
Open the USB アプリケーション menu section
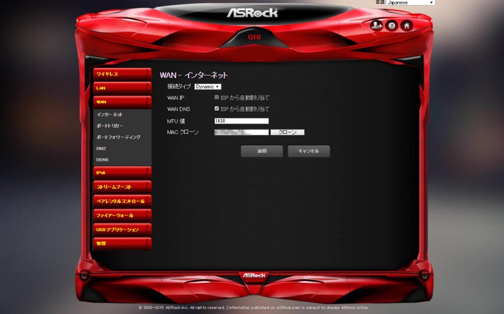122,229
